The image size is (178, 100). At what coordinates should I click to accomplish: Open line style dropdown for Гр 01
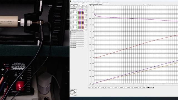click(x=86, y=10)
